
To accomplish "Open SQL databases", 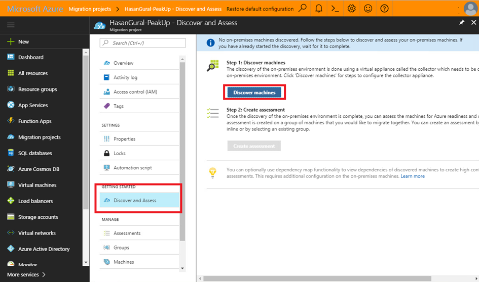I will click(35, 153).
